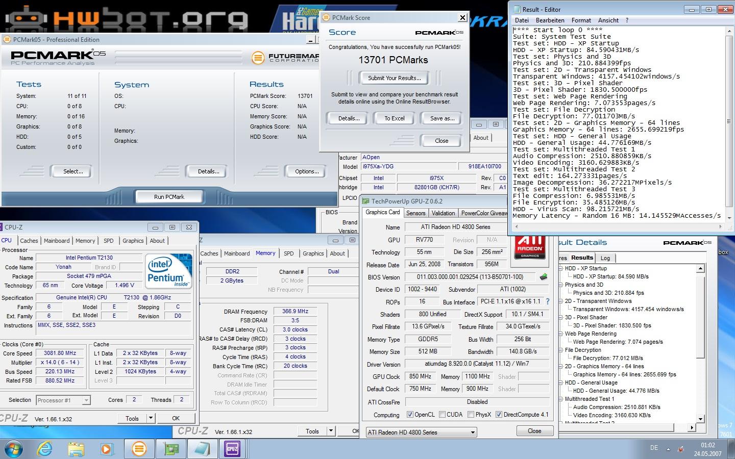Image resolution: width=735 pixels, height=459 pixels.
Task: Click scroll up arrow in Result Editor
Action: click(x=729, y=31)
